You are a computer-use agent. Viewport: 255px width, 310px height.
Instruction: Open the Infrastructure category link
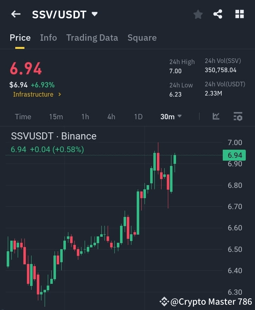click(x=33, y=94)
